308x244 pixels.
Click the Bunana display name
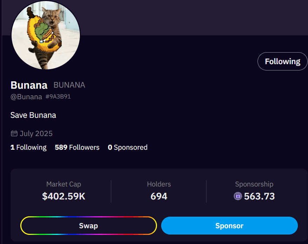29,85
